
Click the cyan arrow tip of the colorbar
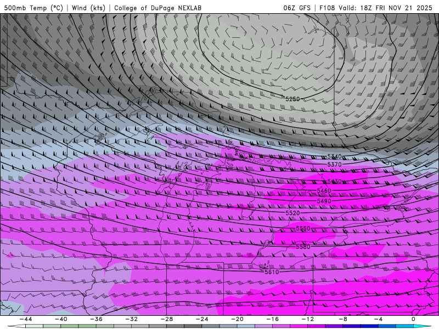tap(423, 326)
